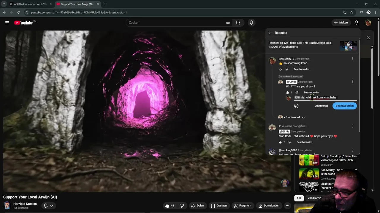Image resolution: width=380 pixels, height=213 pixels.
Task: Open more options for @OGVinnyTV comment
Action: point(353,59)
